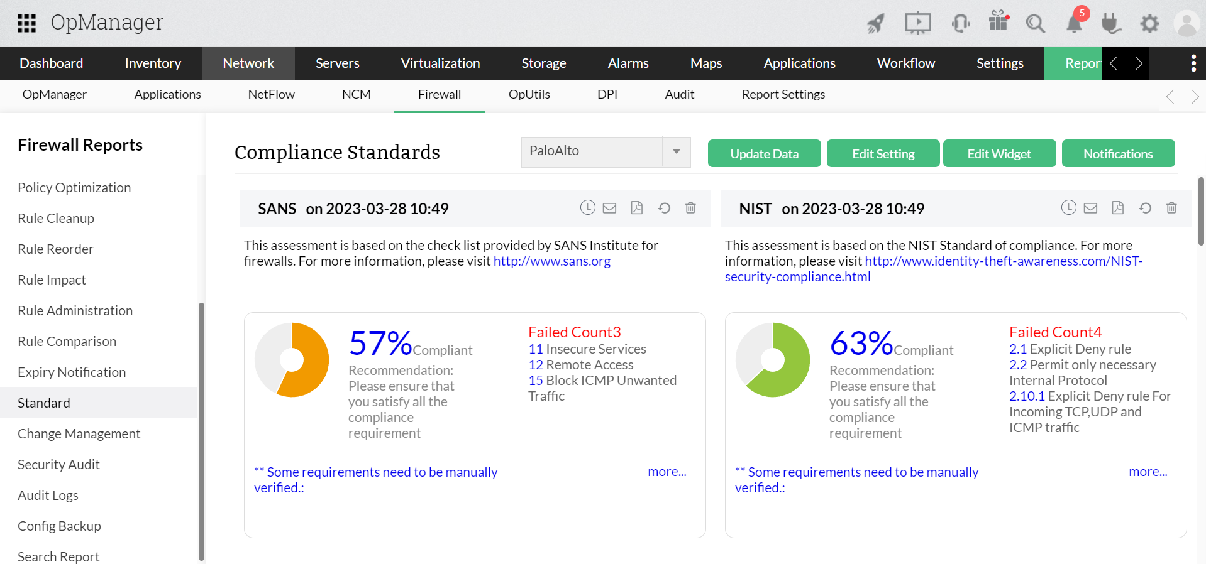
Task: Open the app grid launcher menu
Action: click(26, 23)
